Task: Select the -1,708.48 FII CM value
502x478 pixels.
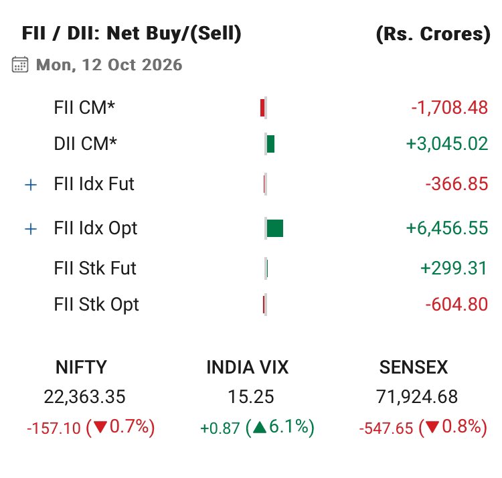Action: coord(450,108)
